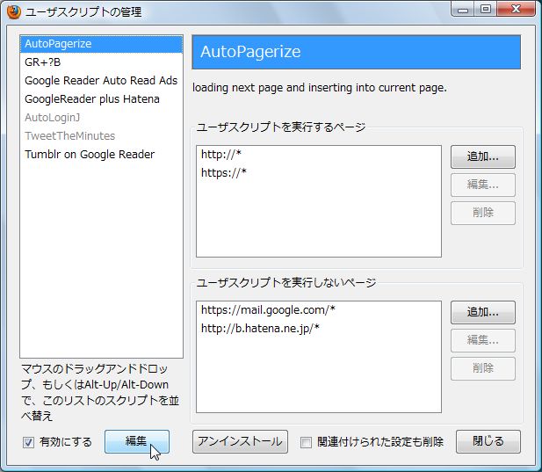Select the GR+?B script

point(101,62)
